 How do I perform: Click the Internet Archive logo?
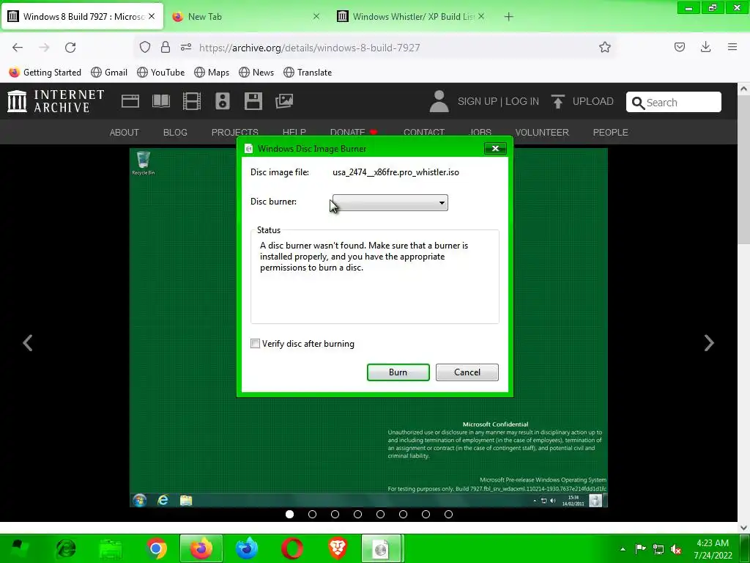56,101
